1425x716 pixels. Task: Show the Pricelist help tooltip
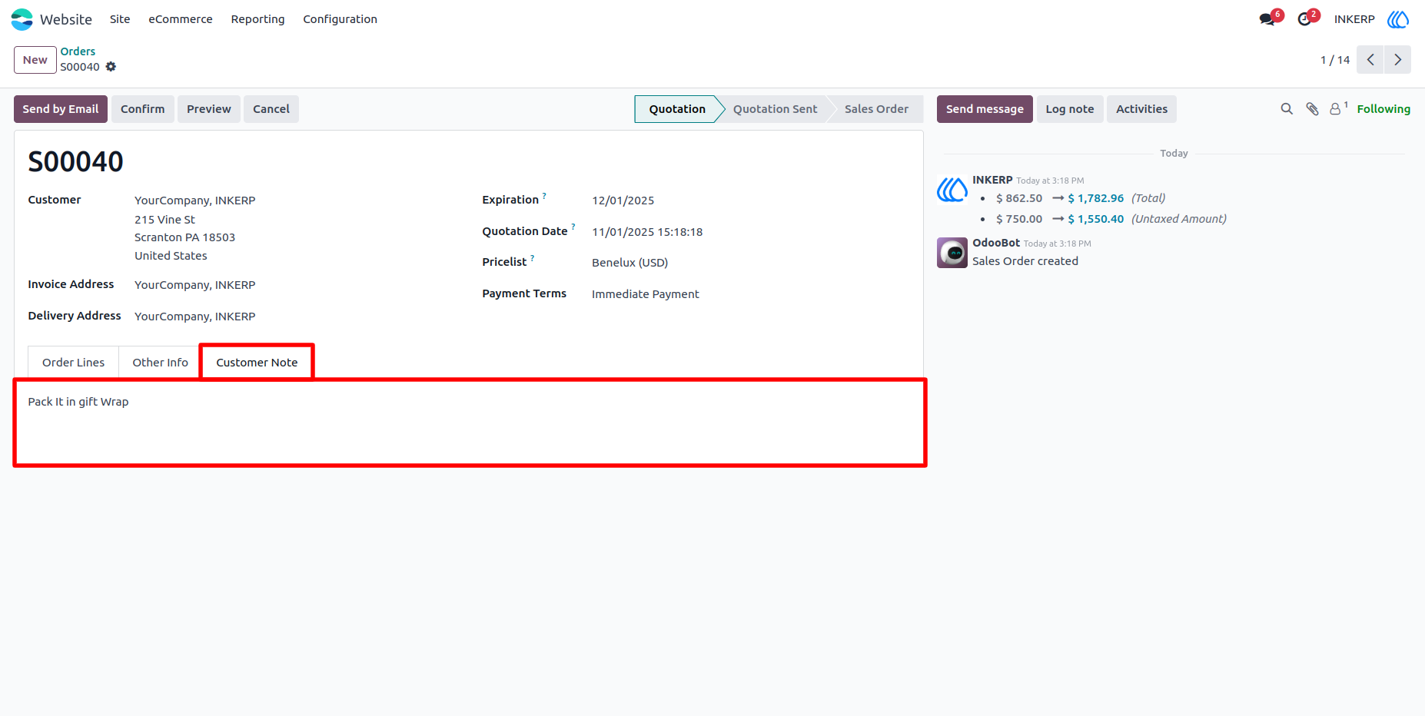[532, 257]
